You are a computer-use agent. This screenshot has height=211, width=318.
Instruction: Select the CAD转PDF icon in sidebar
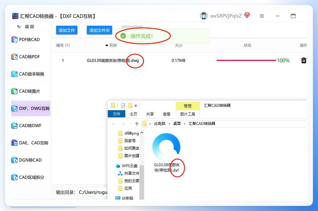pos(14,57)
